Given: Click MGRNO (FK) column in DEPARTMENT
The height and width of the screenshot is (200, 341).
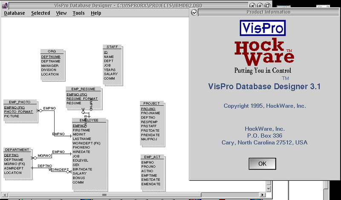Looking at the screenshot, I should (14, 164).
